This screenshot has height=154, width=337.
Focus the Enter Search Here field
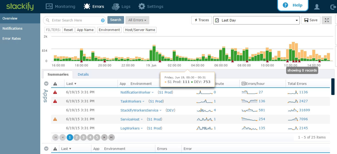tap(75, 20)
